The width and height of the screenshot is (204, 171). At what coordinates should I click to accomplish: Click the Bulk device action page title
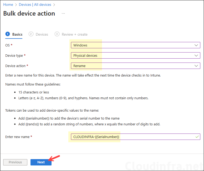pyautogui.click(x=29, y=13)
